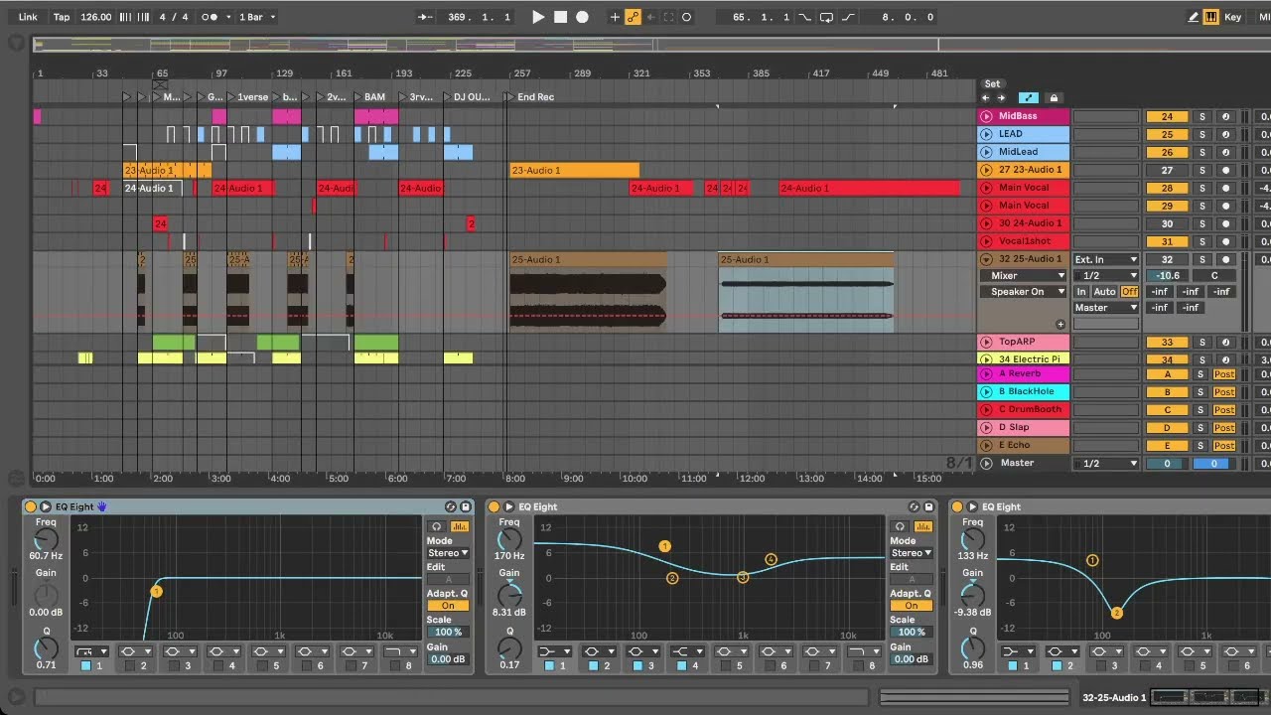
Task: Toggle track activator 28 for Main Vocal
Action: pyautogui.click(x=1167, y=188)
